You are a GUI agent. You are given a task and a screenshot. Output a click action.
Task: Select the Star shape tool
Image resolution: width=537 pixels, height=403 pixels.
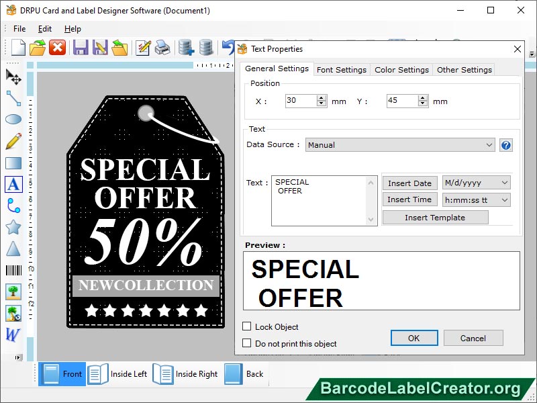click(x=13, y=227)
